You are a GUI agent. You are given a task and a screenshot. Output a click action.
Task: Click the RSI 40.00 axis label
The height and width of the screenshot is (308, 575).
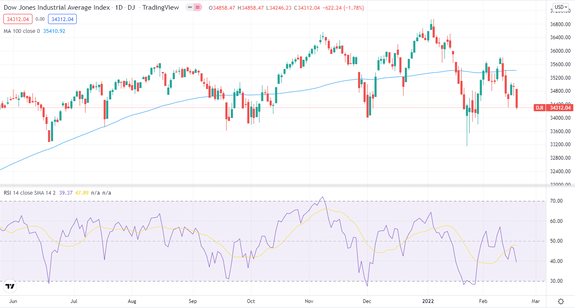pyautogui.click(x=557, y=261)
